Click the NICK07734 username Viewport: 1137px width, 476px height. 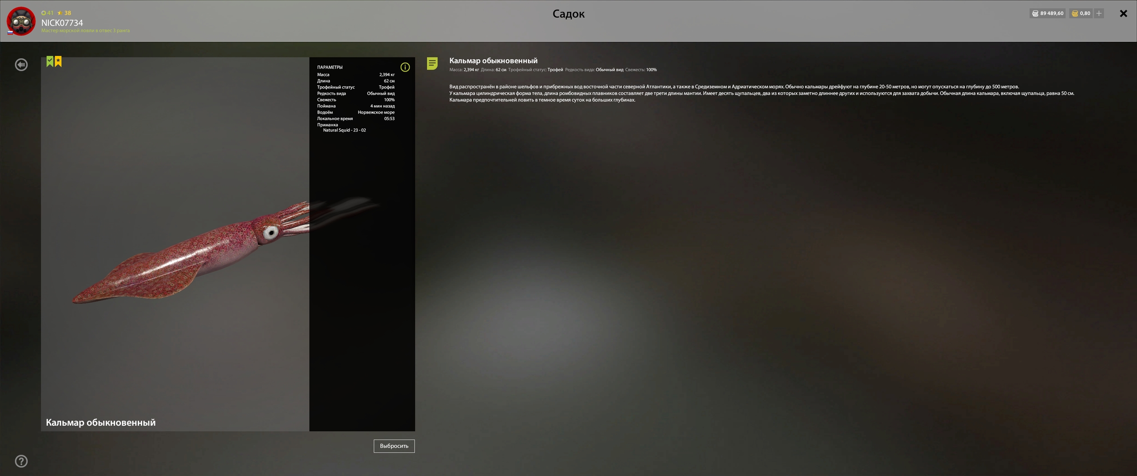(x=62, y=23)
